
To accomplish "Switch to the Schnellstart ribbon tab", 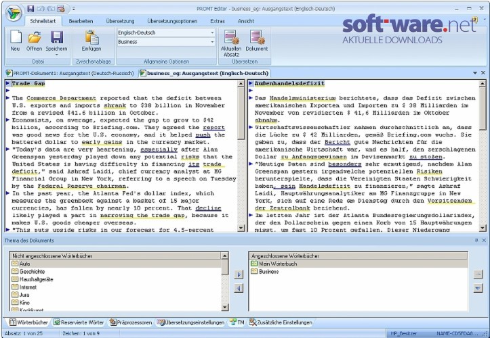I will coord(43,21).
